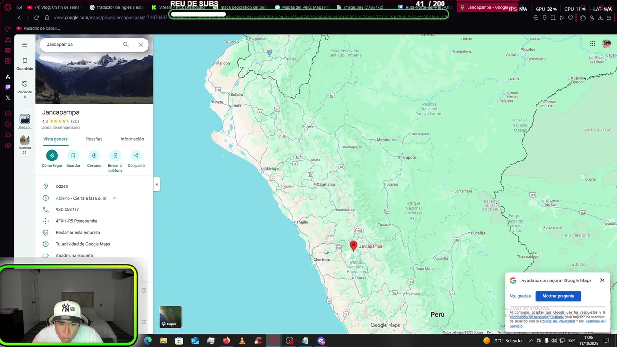Copy plus code 4FXH+R5 Pomabamba
Image resolution: width=617 pixels, height=347 pixels.
[x=77, y=221]
